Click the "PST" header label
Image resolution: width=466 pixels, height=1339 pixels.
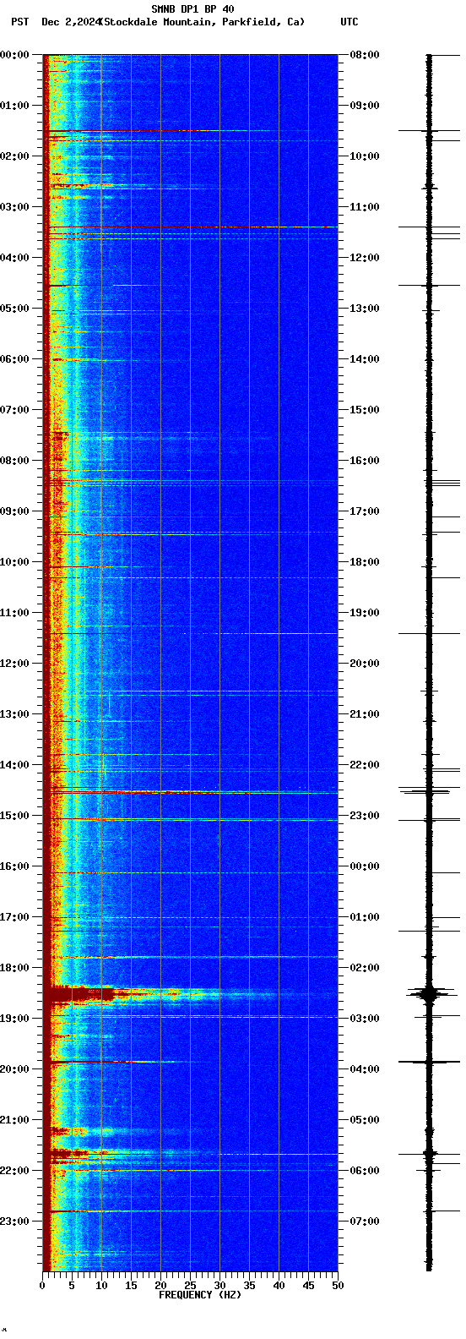19,22
